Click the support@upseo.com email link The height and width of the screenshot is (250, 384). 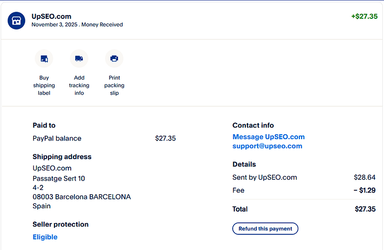coord(267,146)
